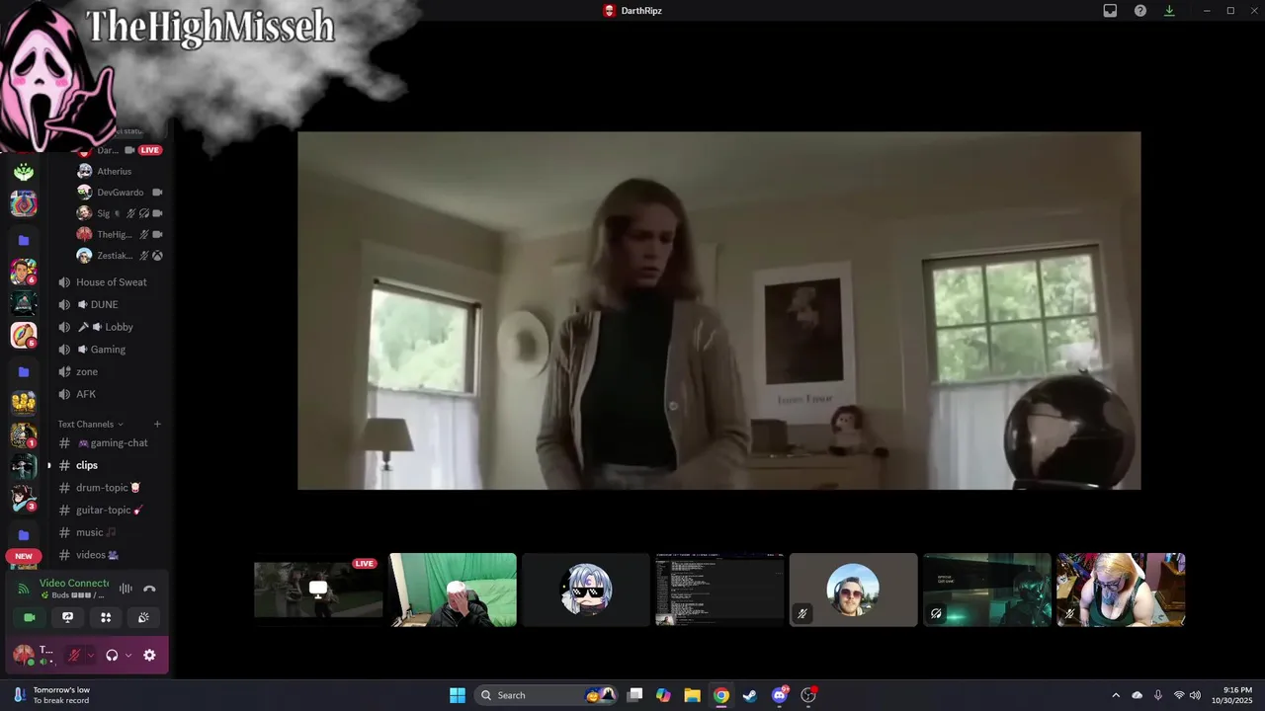Open the Soundboard button
Viewport: 1265px width, 711px height.
[143, 617]
